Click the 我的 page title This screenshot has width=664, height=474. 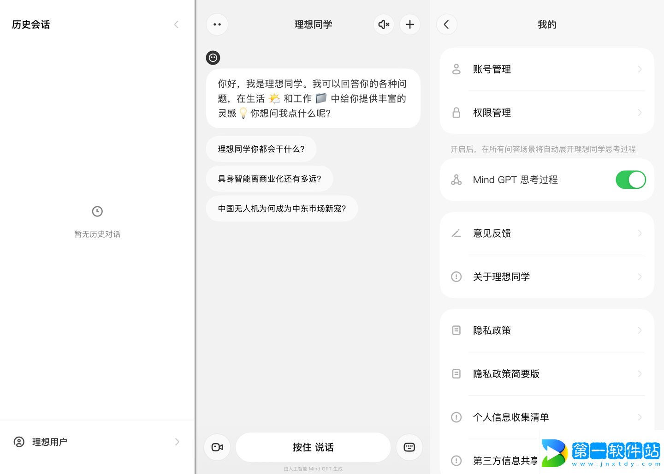coord(547,24)
